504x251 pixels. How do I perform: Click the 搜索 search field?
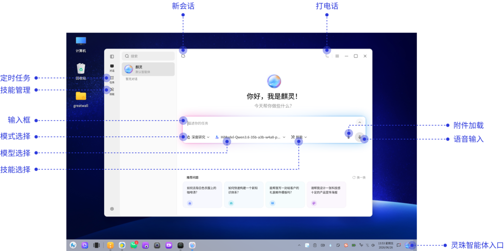coord(148,56)
